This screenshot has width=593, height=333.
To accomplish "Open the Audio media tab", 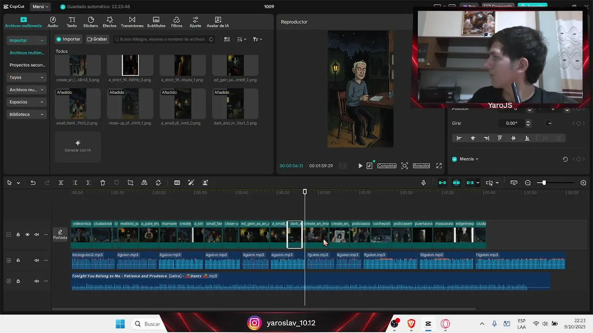I will 53,22.
